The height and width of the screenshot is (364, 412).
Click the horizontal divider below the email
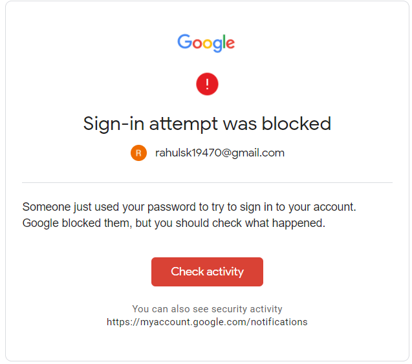(207, 183)
